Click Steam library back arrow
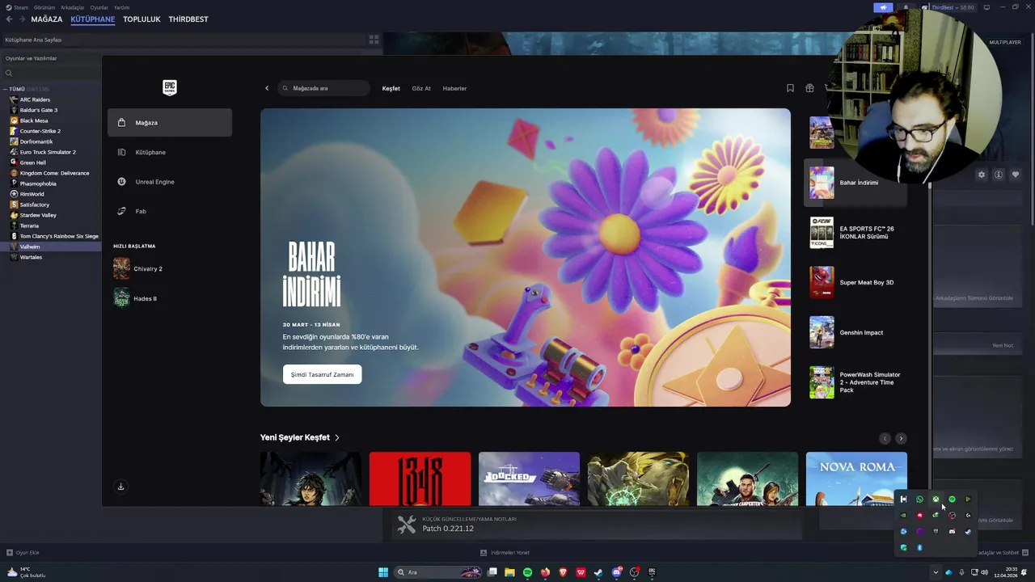The width and height of the screenshot is (1035, 582). pyautogui.click(x=10, y=19)
